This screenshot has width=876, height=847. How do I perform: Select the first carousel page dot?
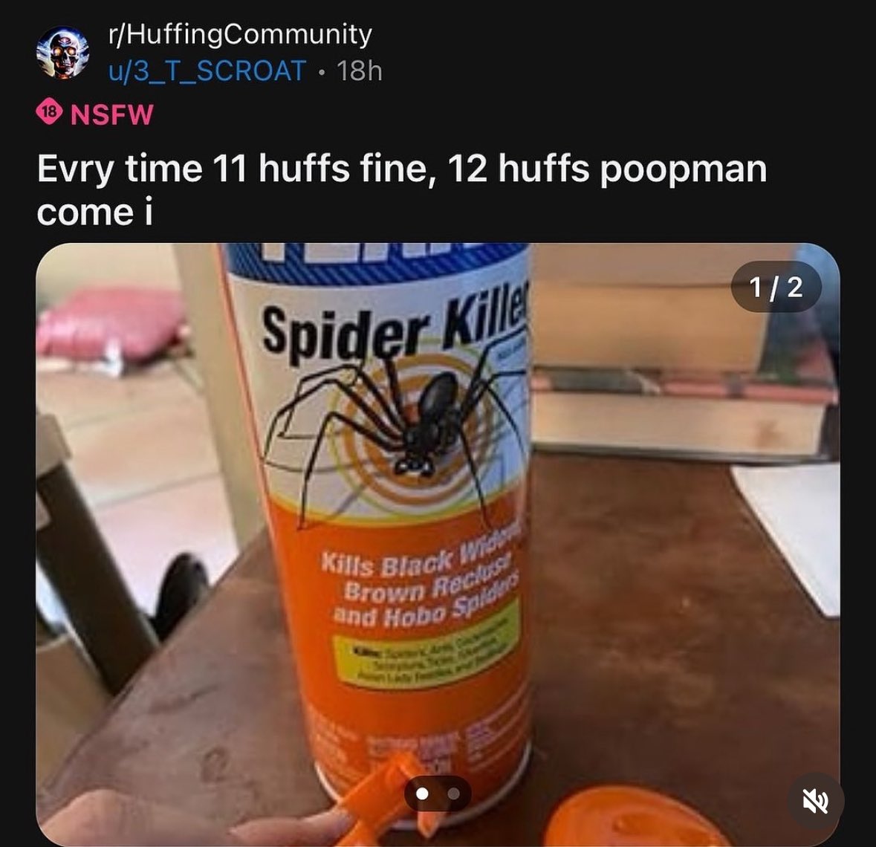[423, 794]
